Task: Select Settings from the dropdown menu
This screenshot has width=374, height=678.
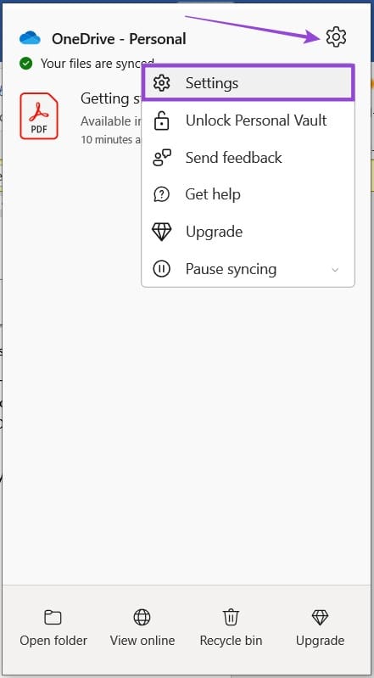Action: tap(248, 83)
